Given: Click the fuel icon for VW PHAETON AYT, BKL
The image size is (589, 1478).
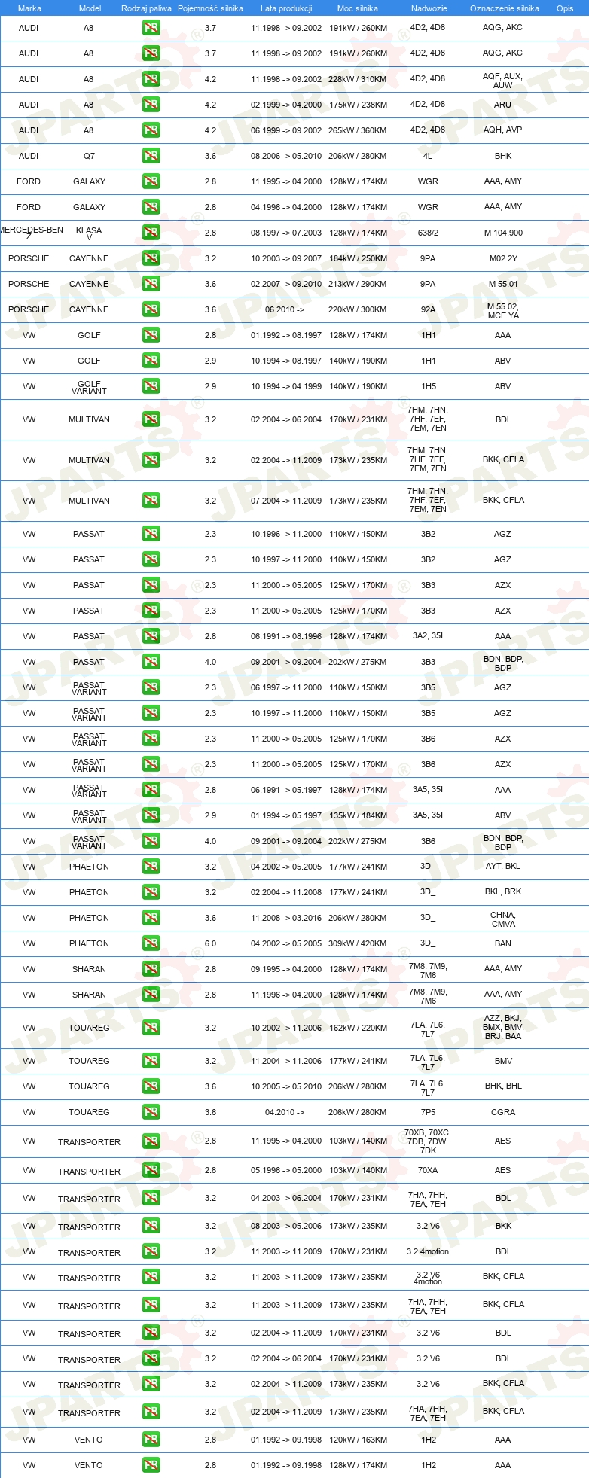Looking at the screenshot, I should 151,867.
